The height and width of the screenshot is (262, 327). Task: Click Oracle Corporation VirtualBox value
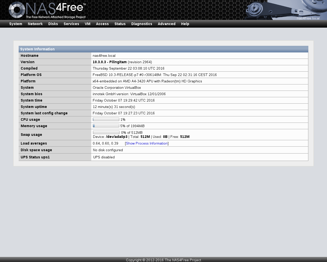coord(117,88)
